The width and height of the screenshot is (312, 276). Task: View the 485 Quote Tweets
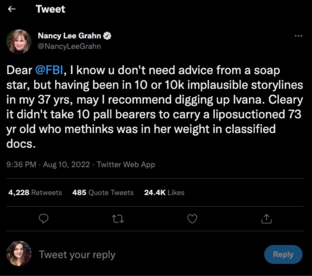[x=103, y=193]
